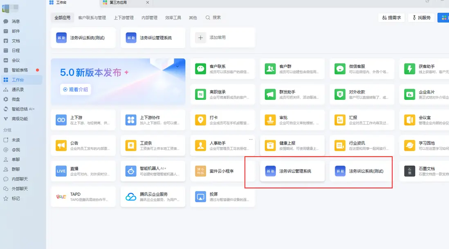Select the 外部聊天 group filter
The image size is (449, 249).
[x=20, y=189]
